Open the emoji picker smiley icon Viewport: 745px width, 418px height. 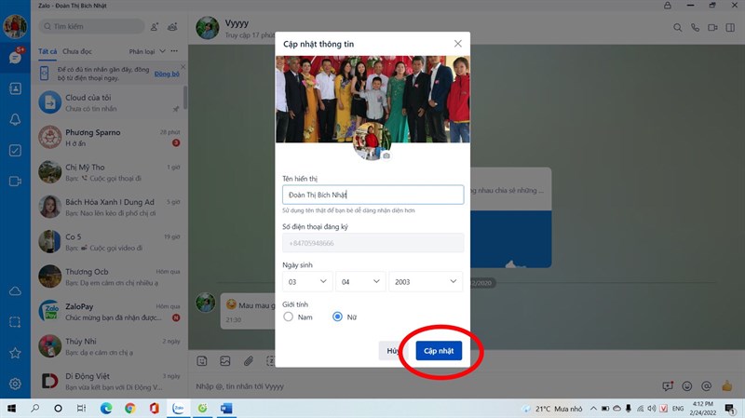pos(687,386)
